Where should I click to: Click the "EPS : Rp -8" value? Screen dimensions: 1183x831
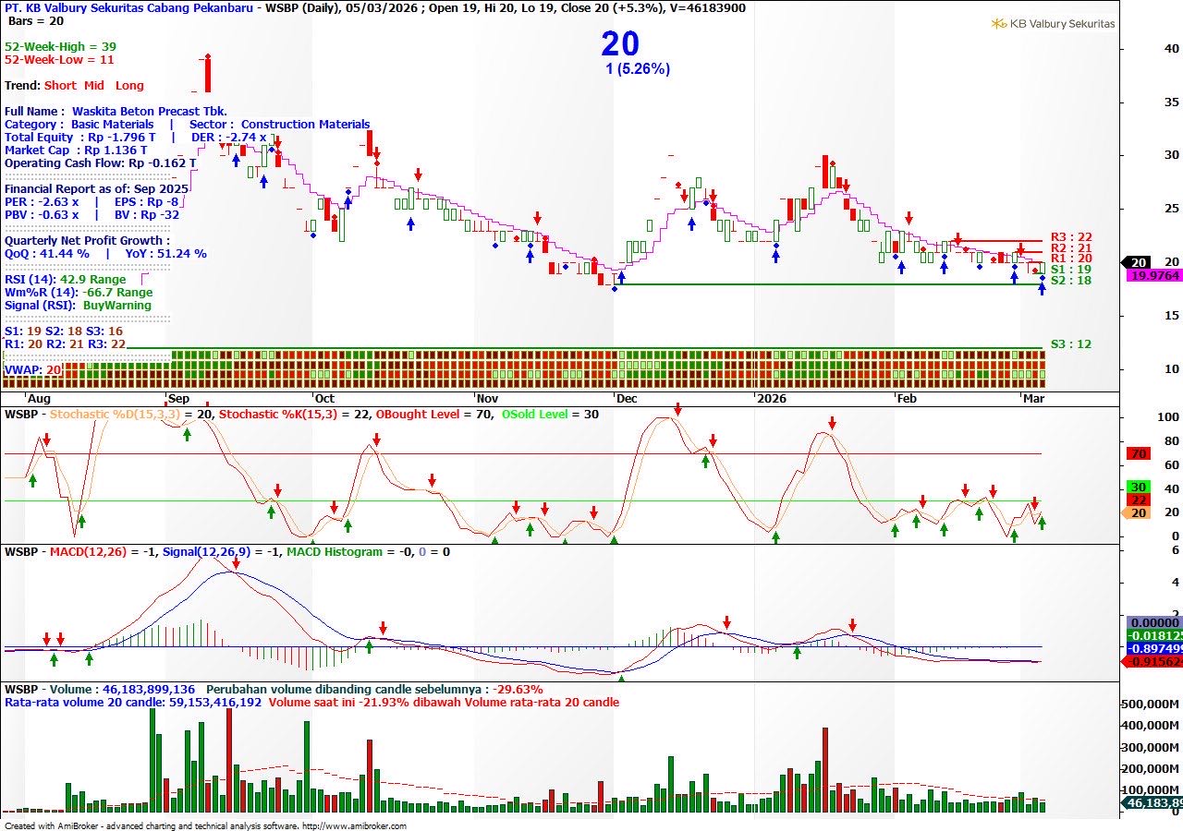pyautogui.click(x=146, y=201)
